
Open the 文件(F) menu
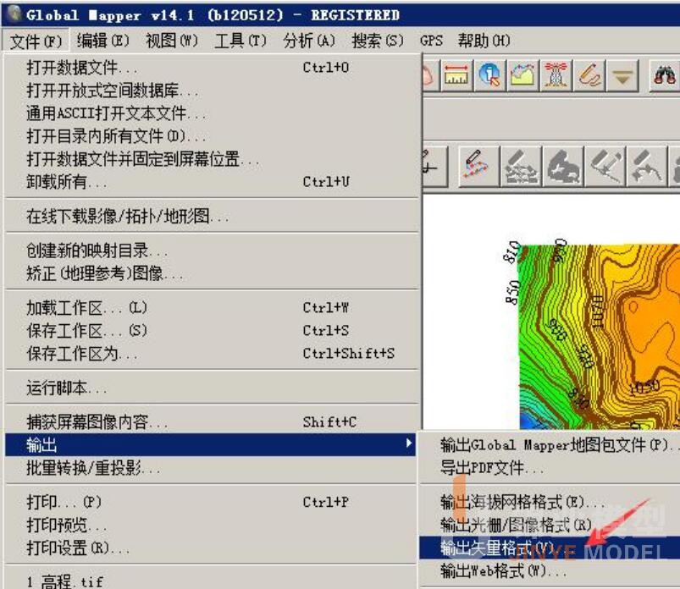[36, 41]
